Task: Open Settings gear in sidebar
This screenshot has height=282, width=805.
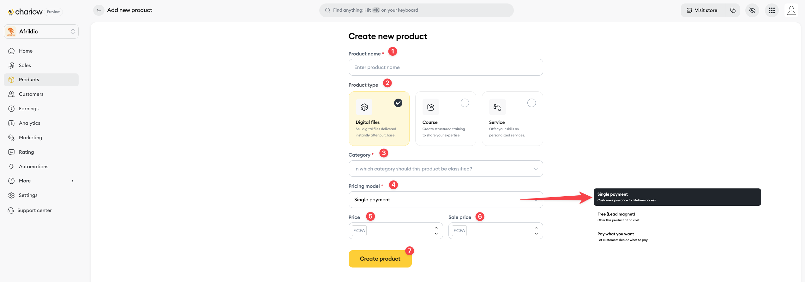Action: 12,195
